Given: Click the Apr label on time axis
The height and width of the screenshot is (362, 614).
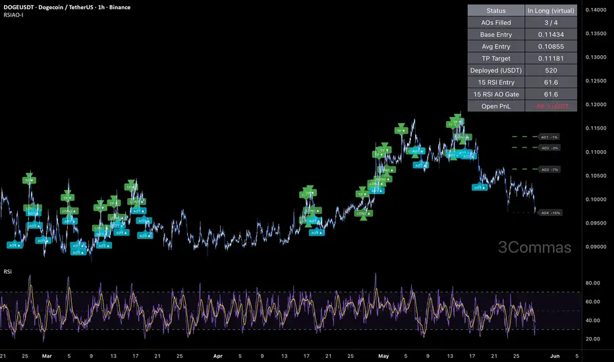Looking at the screenshot, I should point(217,356).
